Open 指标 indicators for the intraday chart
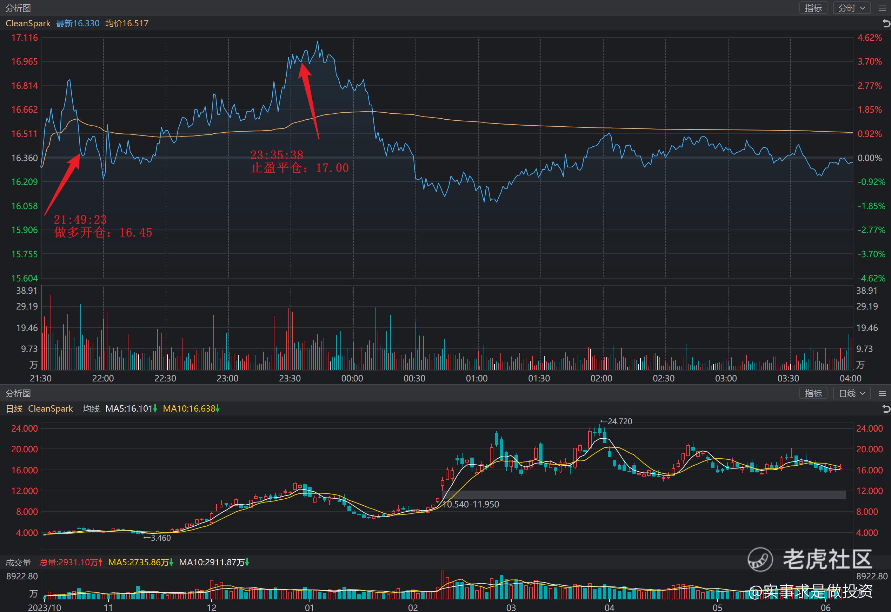 813,8
